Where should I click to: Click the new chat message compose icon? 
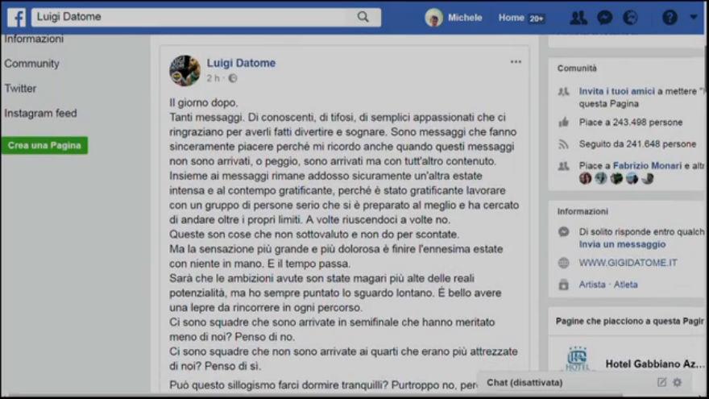pos(661,382)
